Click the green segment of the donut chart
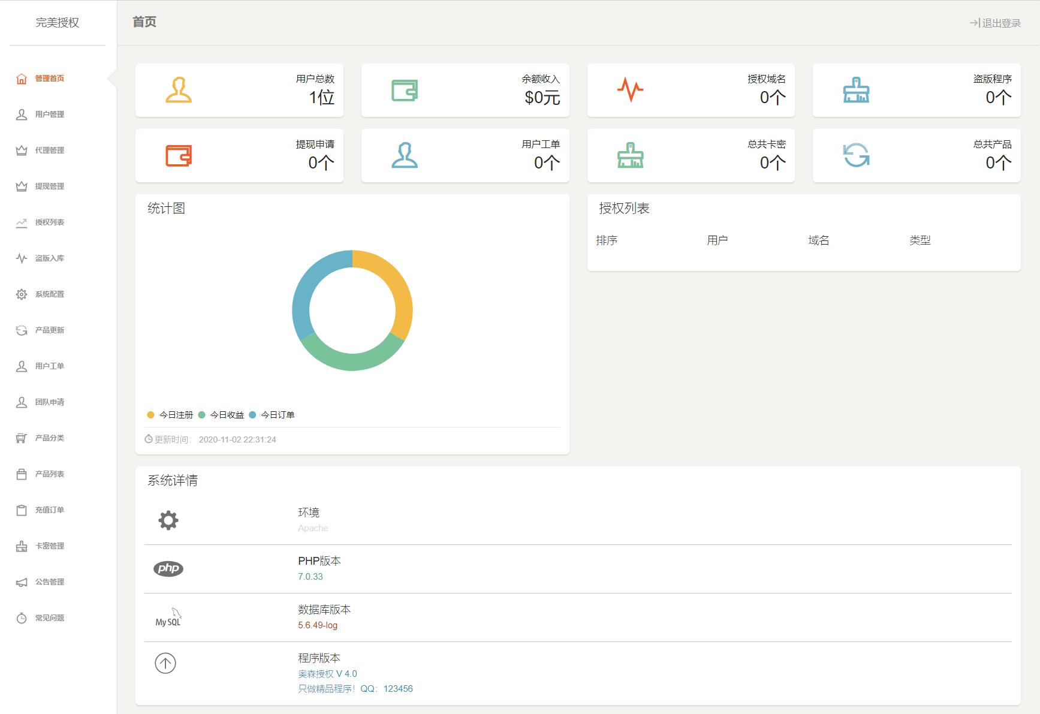Viewport: 1040px width, 714px height. (x=352, y=361)
